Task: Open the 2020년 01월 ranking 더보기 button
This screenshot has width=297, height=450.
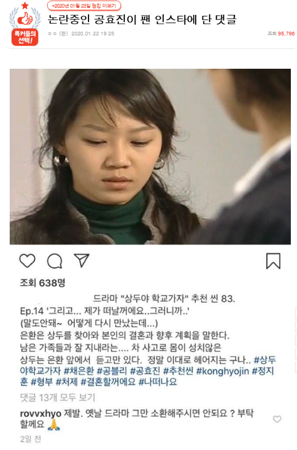Action: [x=84, y=6]
